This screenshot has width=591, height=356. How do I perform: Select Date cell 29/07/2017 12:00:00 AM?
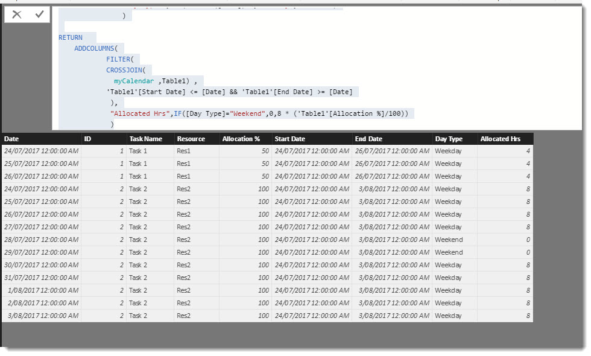click(x=42, y=252)
